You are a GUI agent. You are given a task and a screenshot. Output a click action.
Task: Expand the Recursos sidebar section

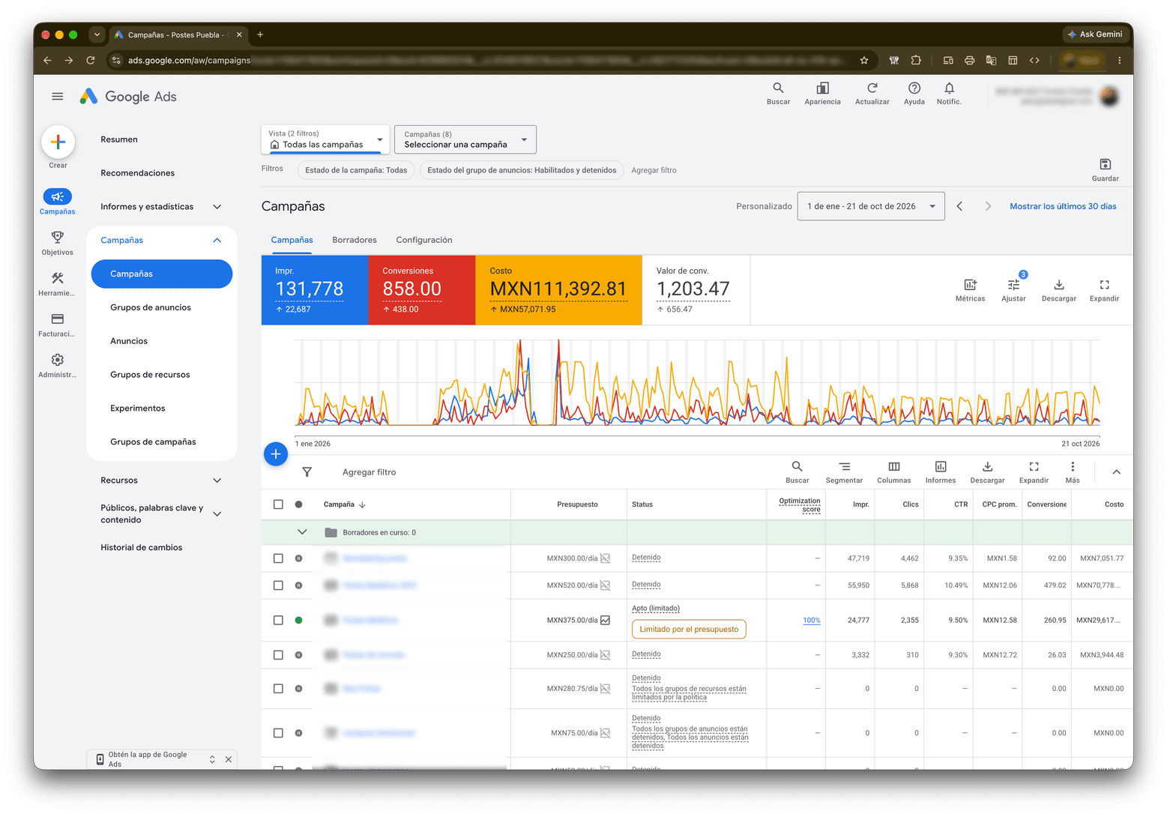pos(161,480)
